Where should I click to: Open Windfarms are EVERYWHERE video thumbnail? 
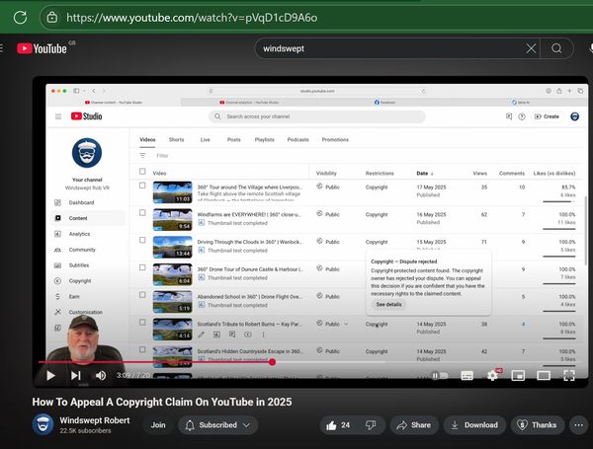tap(172, 220)
